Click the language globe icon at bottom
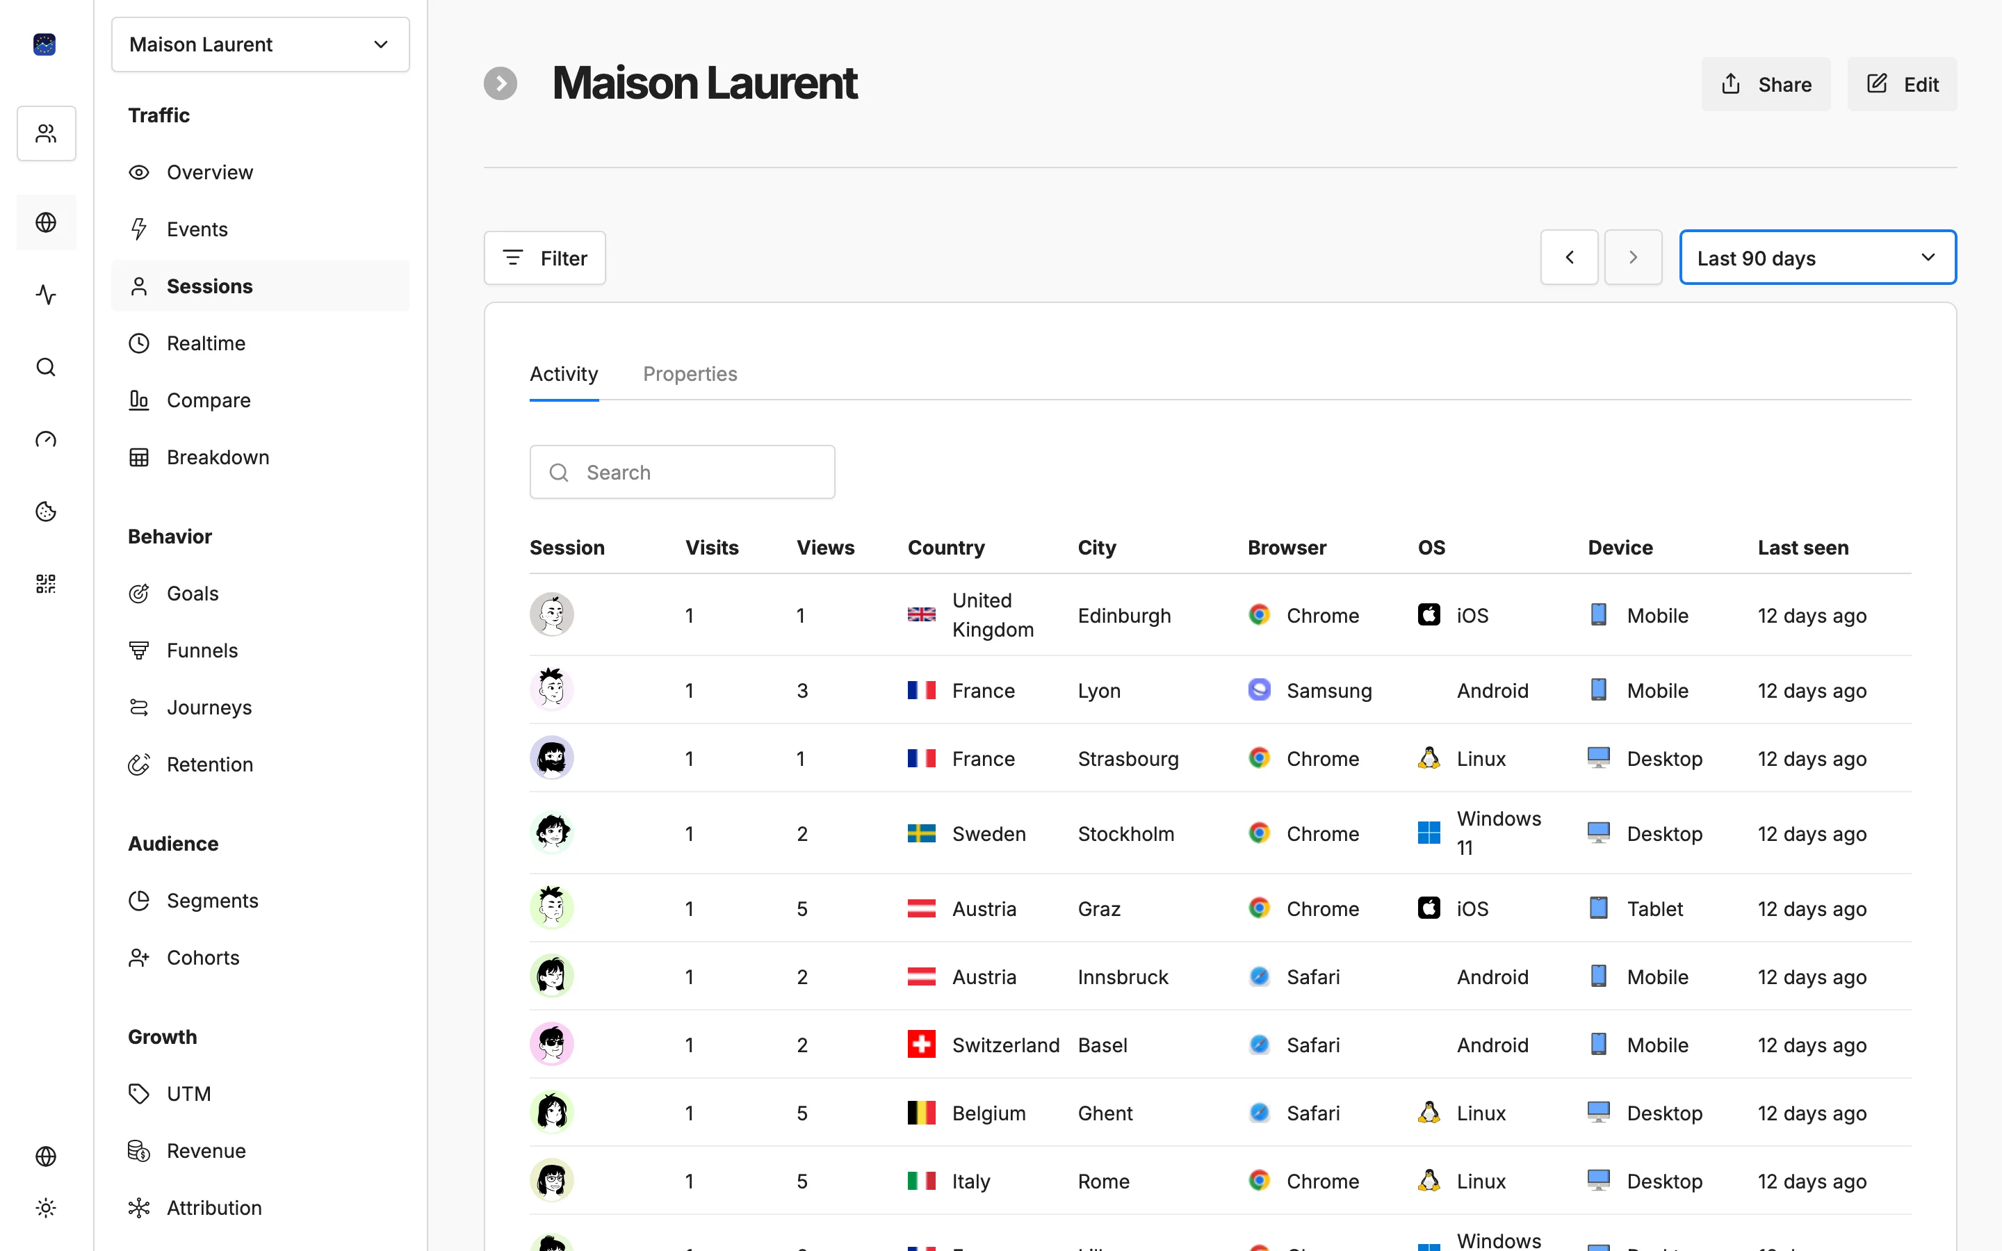Image resolution: width=2002 pixels, height=1251 pixels. pyautogui.click(x=47, y=1156)
